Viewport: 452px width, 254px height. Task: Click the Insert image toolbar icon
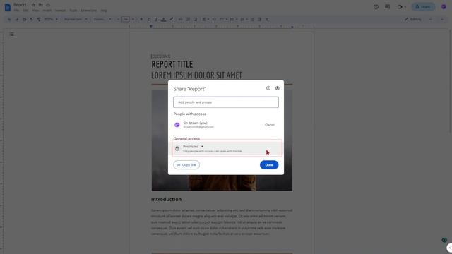pos(195,19)
